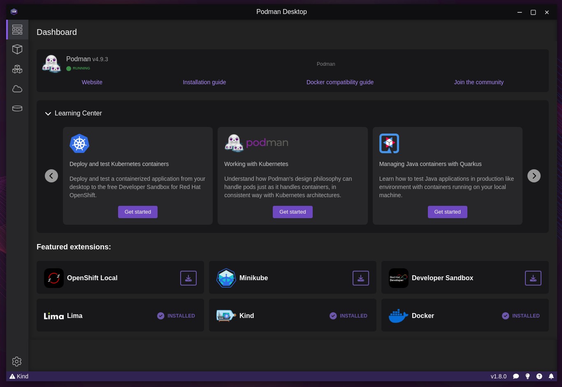Collapse the Learning Center section
562x387 pixels.
48,113
